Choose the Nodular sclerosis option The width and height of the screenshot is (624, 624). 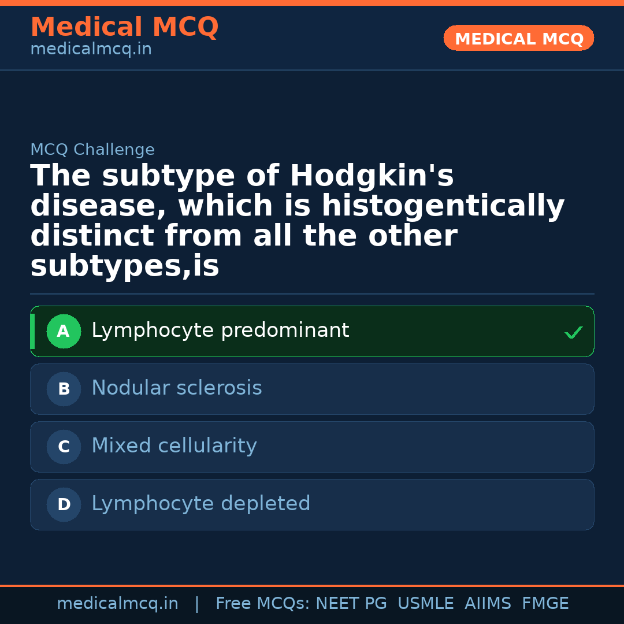177,388
